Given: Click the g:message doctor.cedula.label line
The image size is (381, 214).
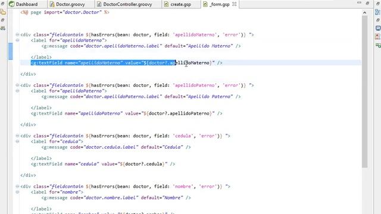Looking at the screenshot, I should point(116,147).
